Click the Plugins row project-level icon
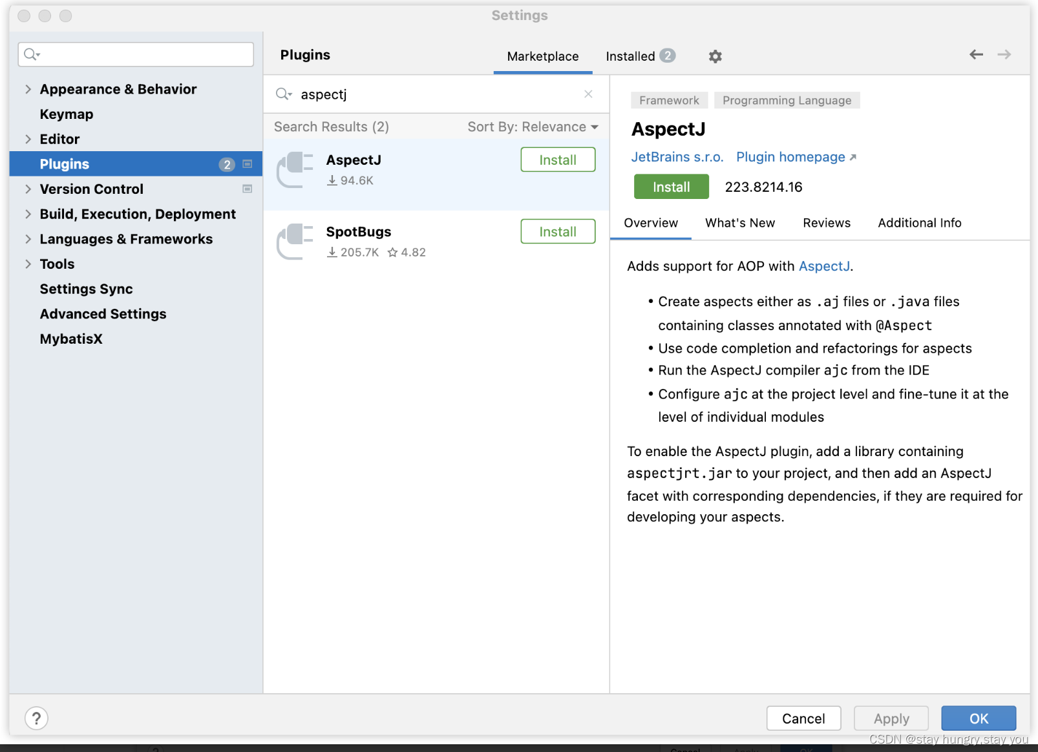This screenshot has height=752, width=1038. coord(247,164)
